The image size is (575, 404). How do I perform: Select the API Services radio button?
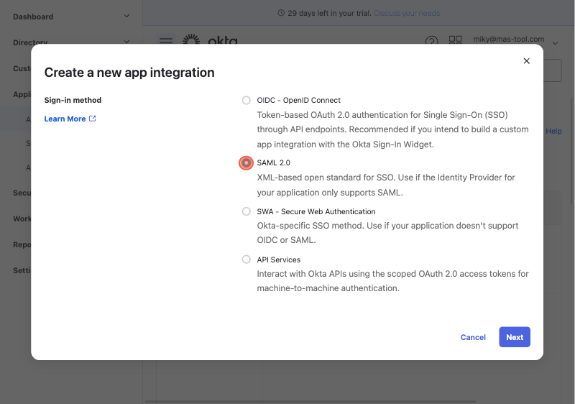[246, 260]
